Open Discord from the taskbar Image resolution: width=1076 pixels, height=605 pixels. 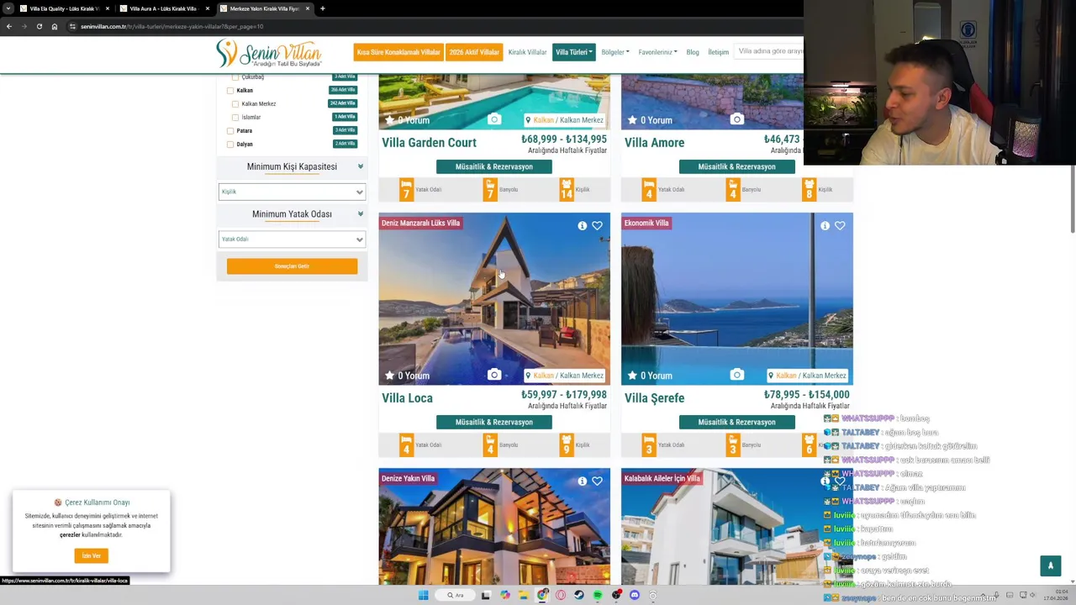tap(635, 595)
